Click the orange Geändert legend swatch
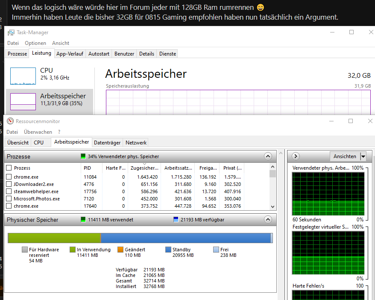This screenshot has width=375, height=300. pyautogui.click(x=120, y=250)
